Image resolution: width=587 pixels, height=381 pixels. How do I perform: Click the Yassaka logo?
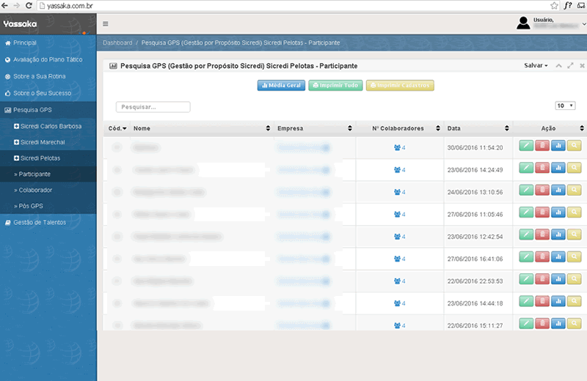pyautogui.click(x=20, y=24)
